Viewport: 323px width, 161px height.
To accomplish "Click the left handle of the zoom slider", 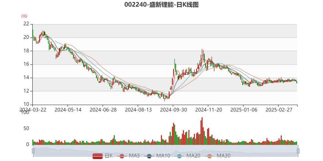I will coord(32,151).
